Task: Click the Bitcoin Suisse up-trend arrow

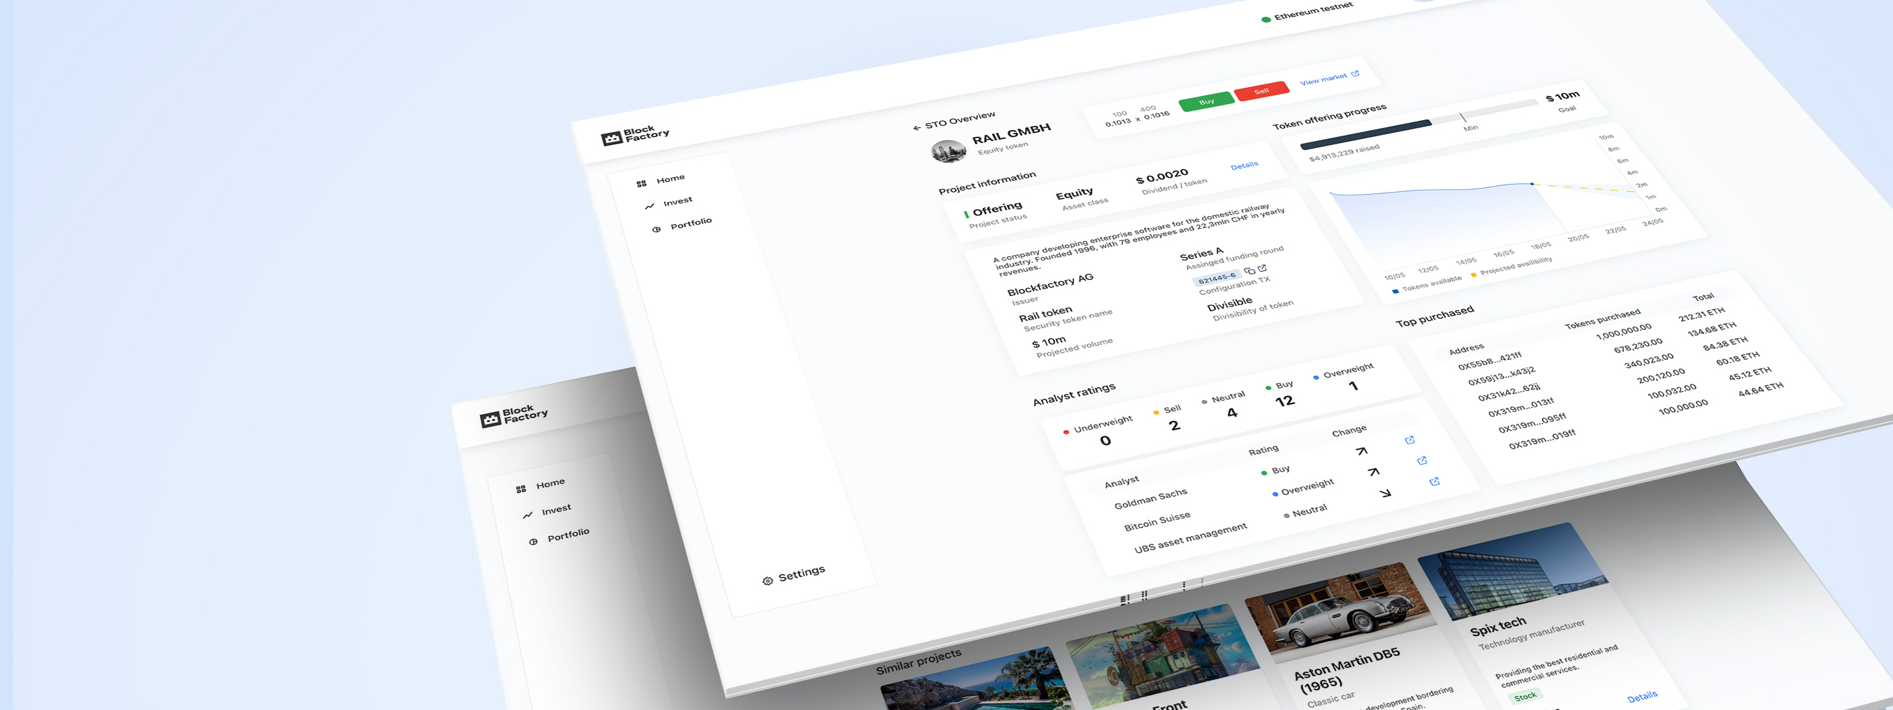Action: tap(1373, 471)
